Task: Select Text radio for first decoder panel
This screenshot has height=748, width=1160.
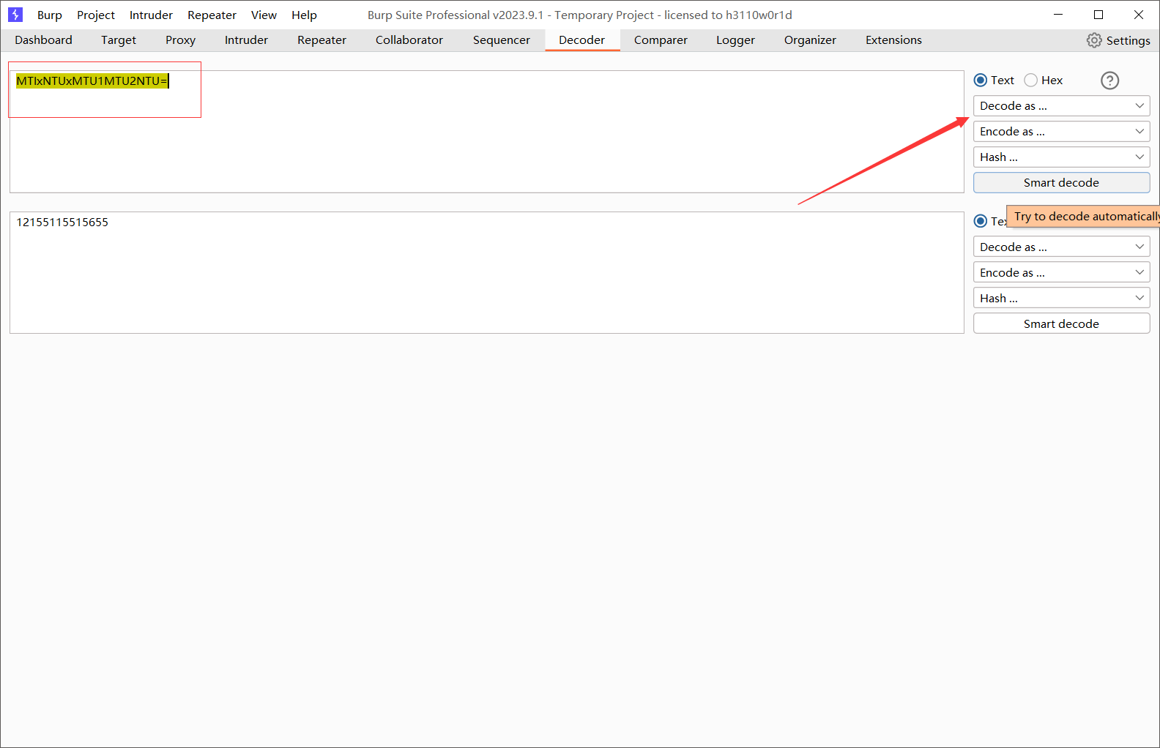Action: pos(981,81)
